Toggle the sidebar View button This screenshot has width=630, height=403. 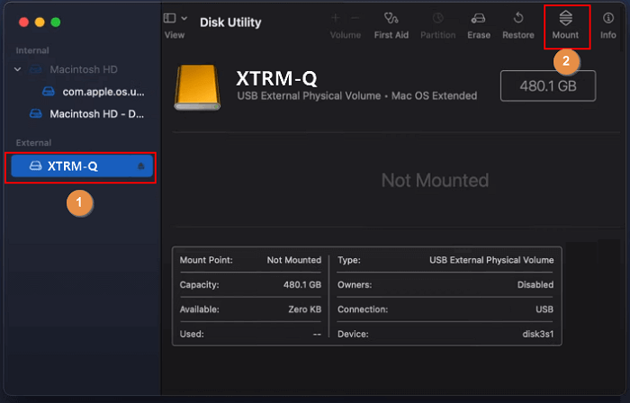click(170, 18)
